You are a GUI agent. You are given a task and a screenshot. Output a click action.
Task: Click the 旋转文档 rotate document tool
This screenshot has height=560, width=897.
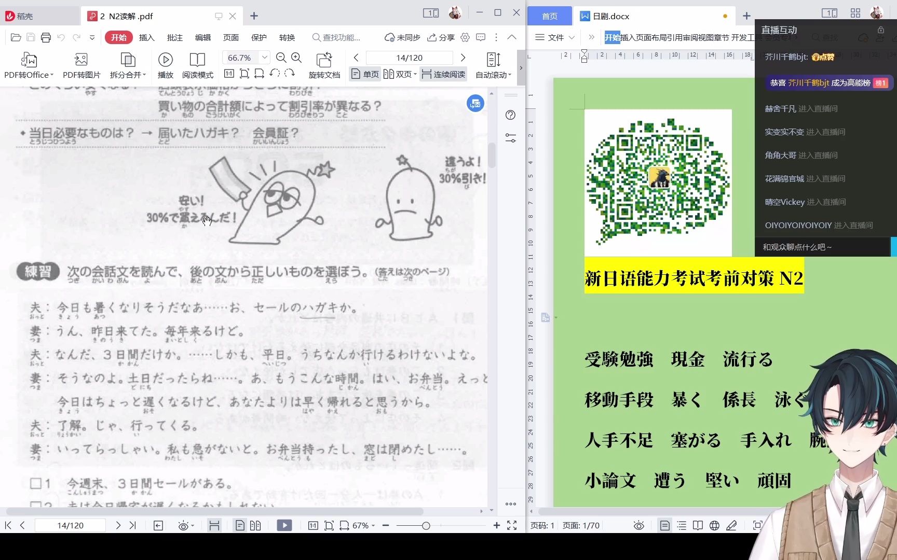pos(324,65)
